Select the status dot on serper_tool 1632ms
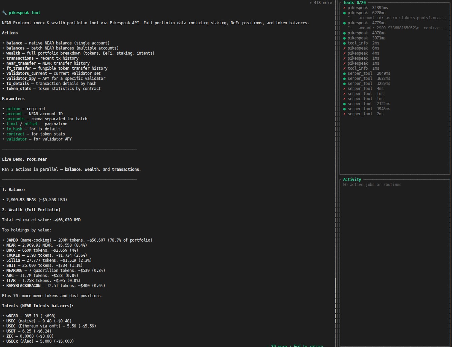The image size is (452, 347). 344,78
